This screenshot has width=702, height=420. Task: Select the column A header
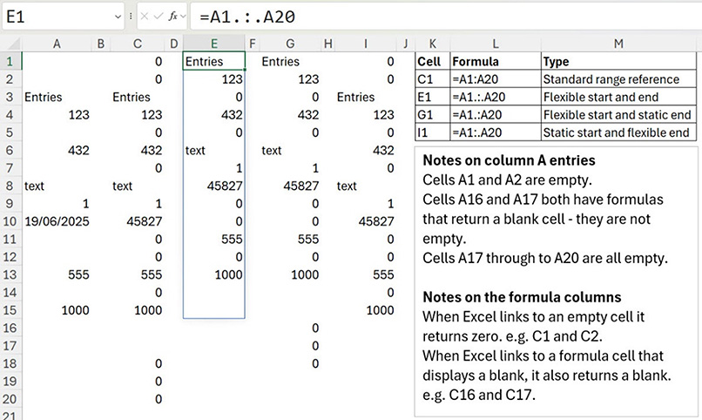57,43
